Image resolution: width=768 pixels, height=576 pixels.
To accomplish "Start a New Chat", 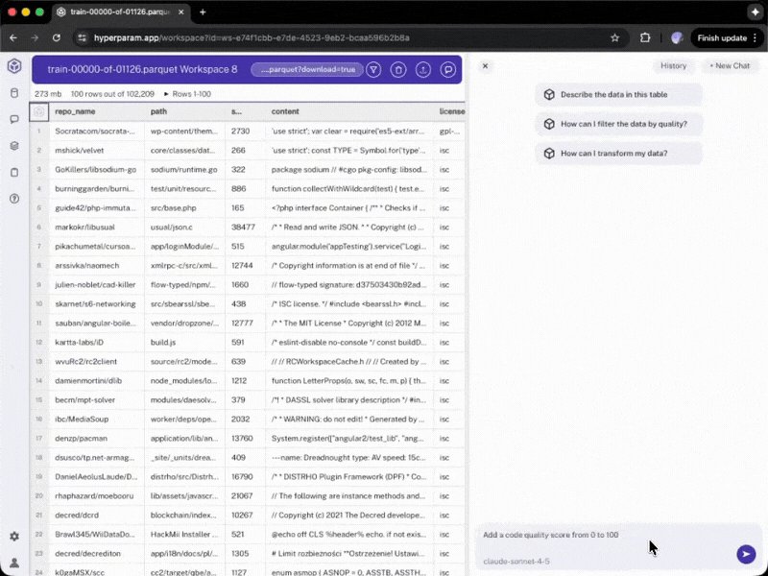I will [x=730, y=65].
